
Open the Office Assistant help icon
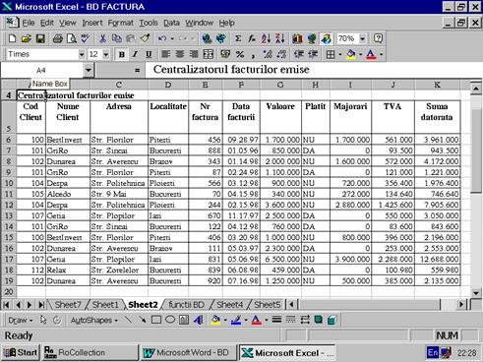click(378, 38)
